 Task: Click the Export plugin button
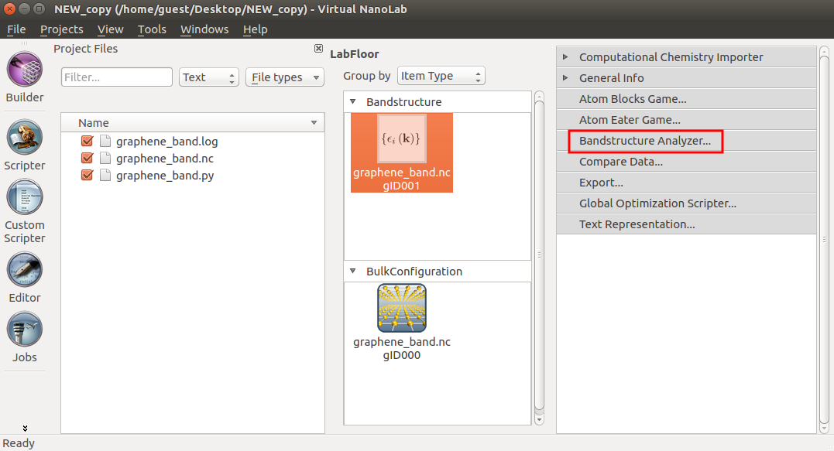pos(686,183)
